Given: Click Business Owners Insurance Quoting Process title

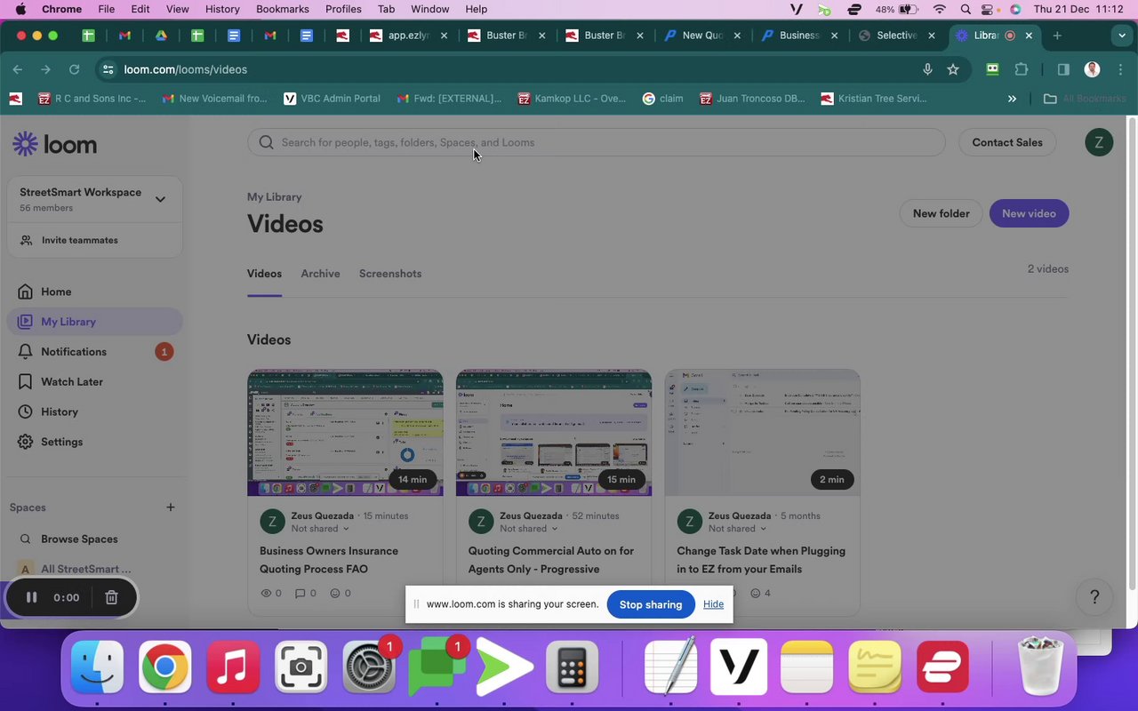Looking at the screenshot, I should [x=329, y=560].
